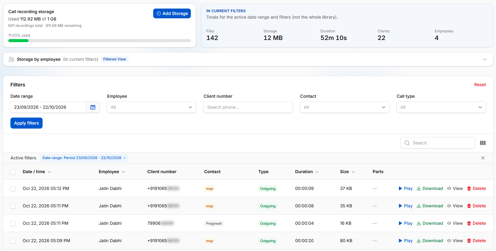Download the Oct 22 05:12 PM recording
This screenshot has height=251, width=496.
[x=430, y=188]
